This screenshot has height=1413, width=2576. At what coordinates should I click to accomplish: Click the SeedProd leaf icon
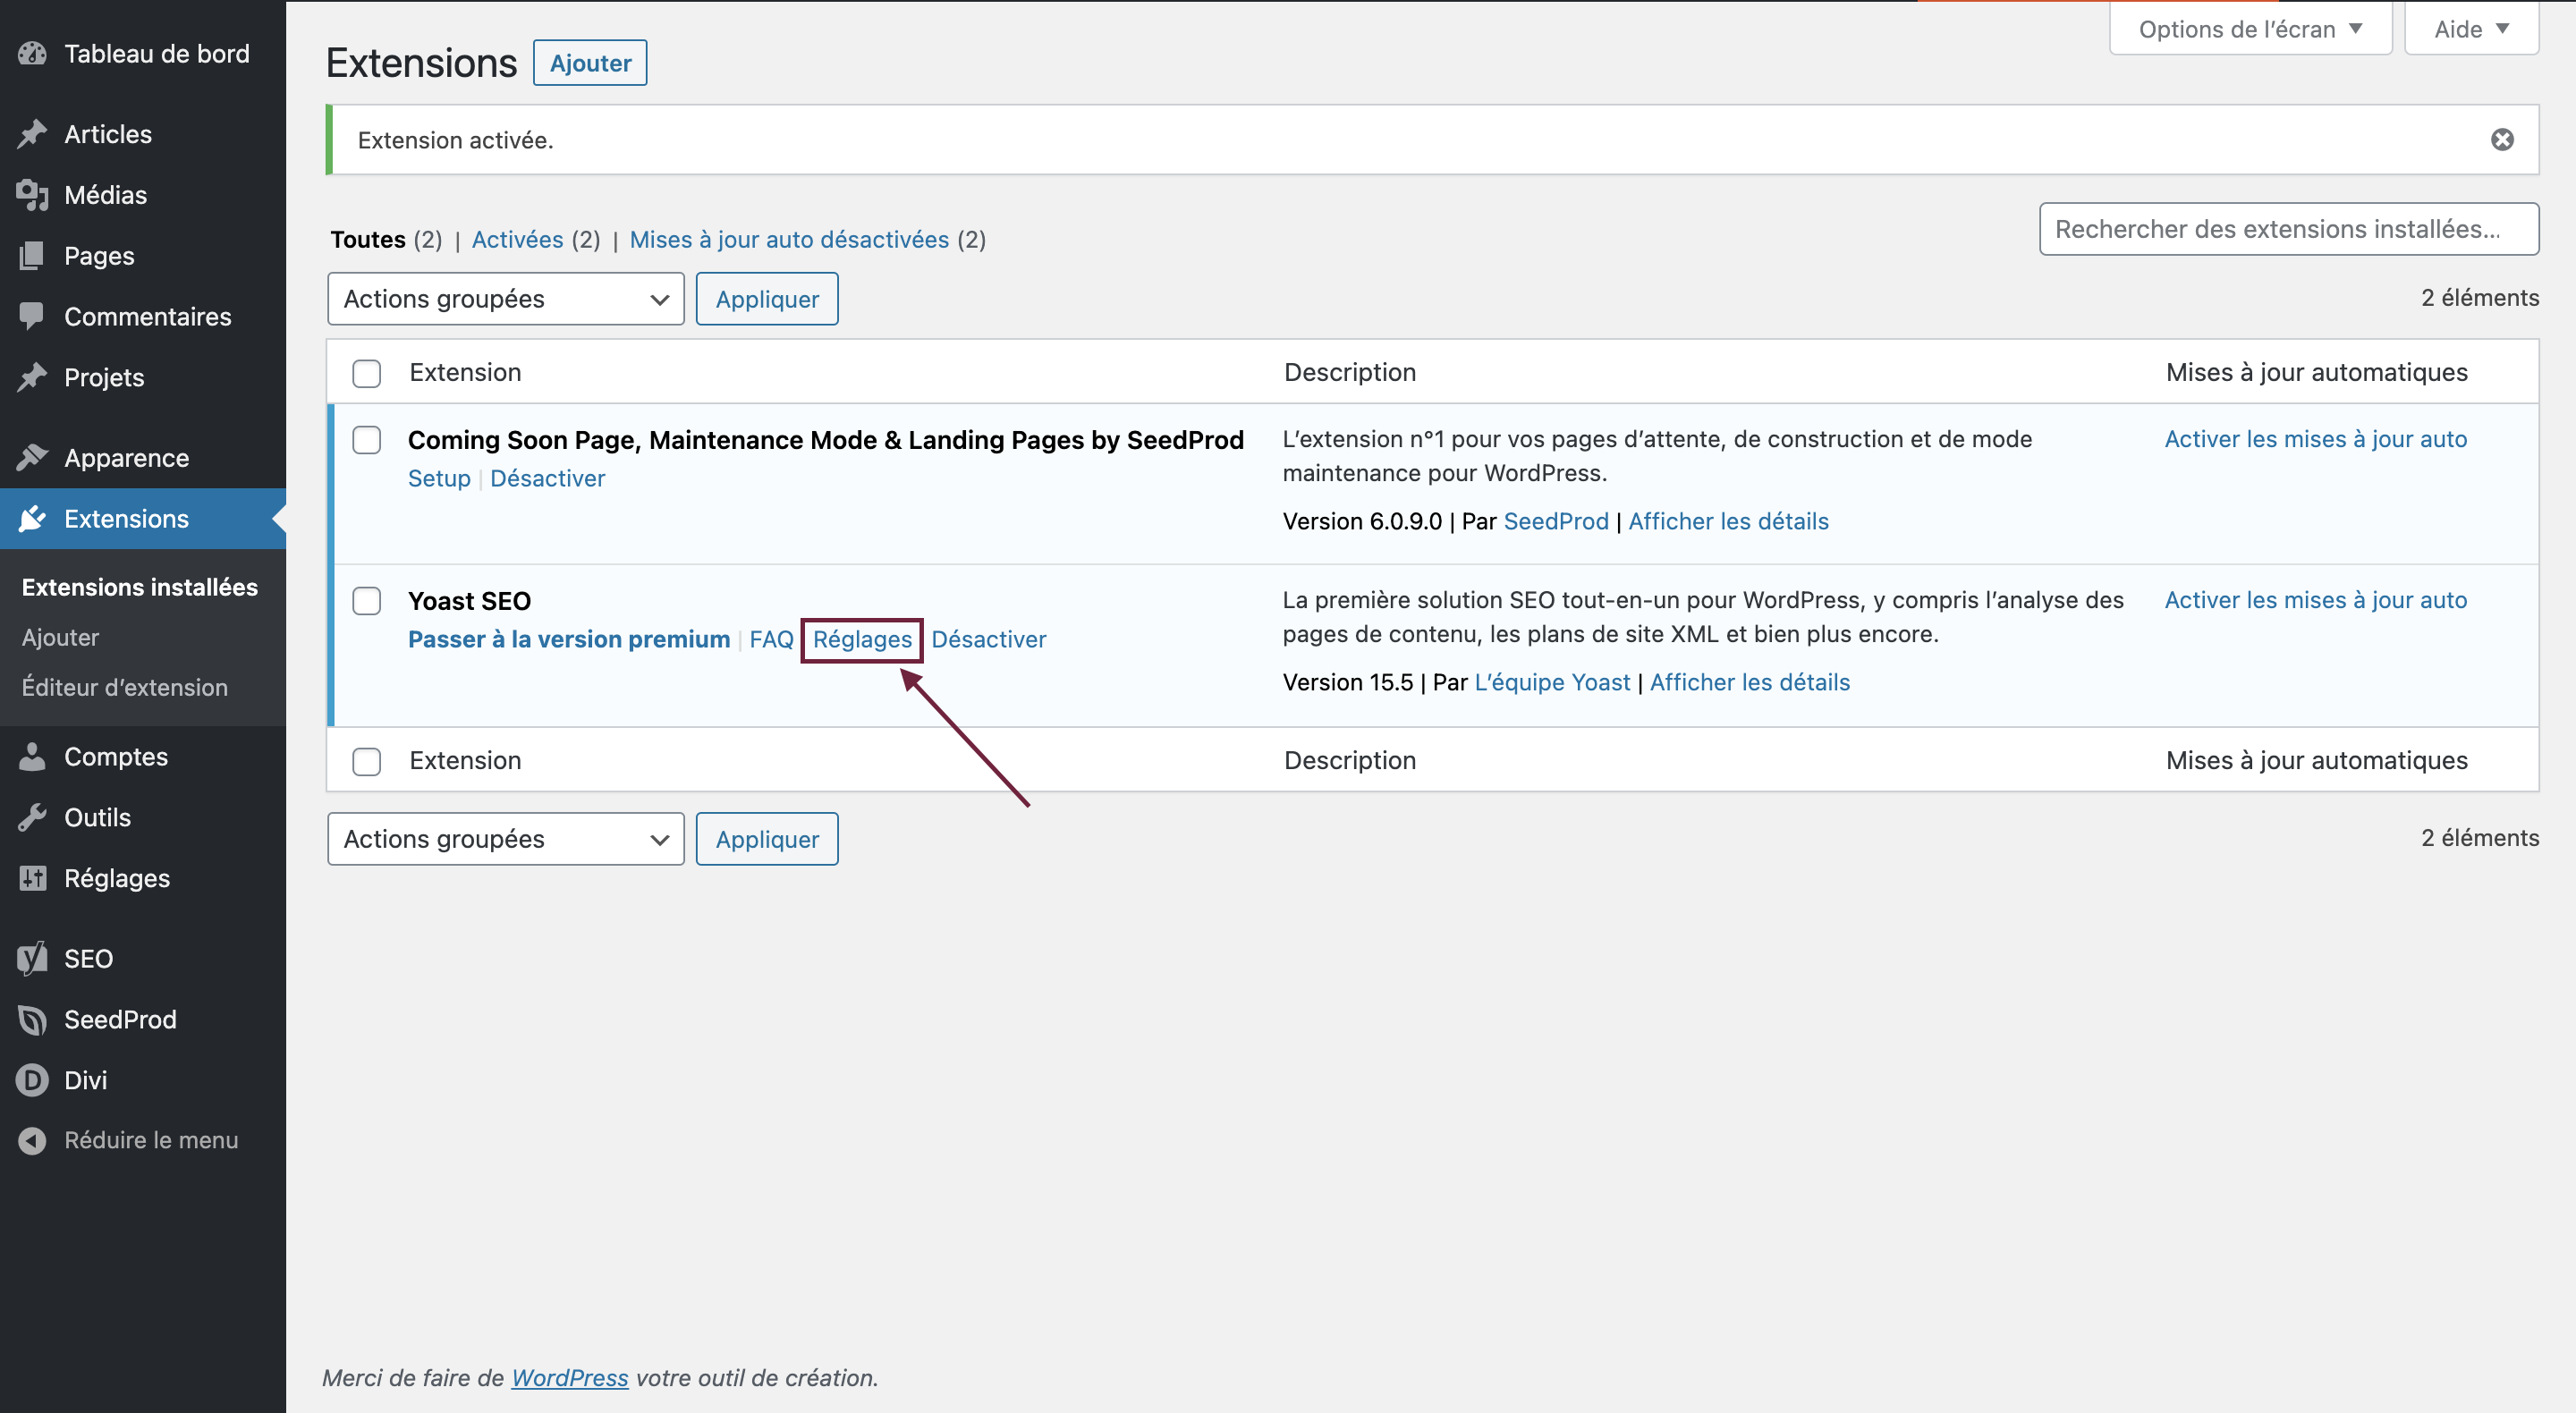(32, 1020)
